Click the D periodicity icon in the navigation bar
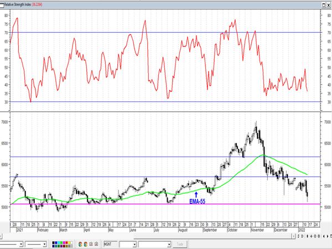The width and height of the screenshot is (332, 249). (302, 236)
